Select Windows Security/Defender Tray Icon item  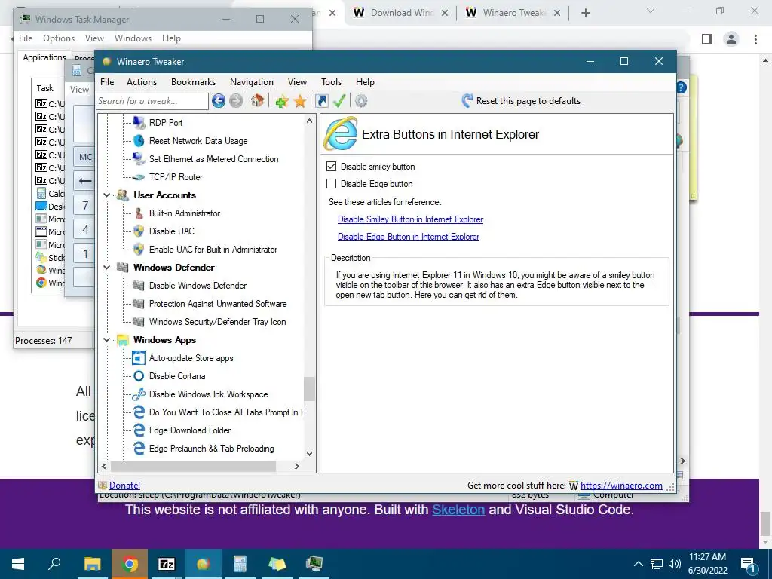[218, 322]
